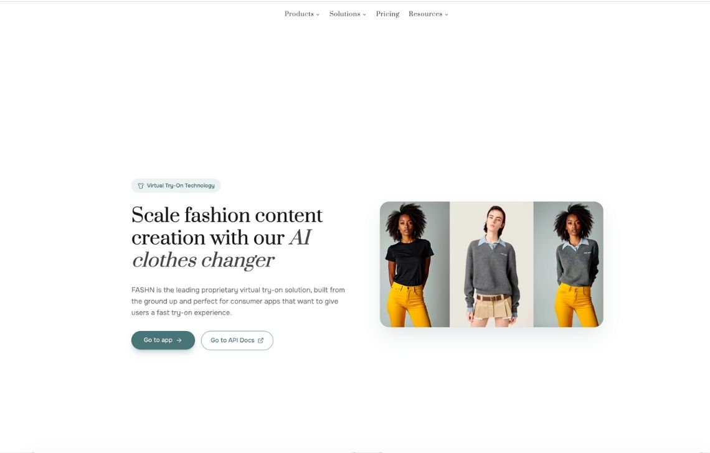Click the Go to app label text
The width and height of the screenshot is (710, 453).
coord(158,340)
